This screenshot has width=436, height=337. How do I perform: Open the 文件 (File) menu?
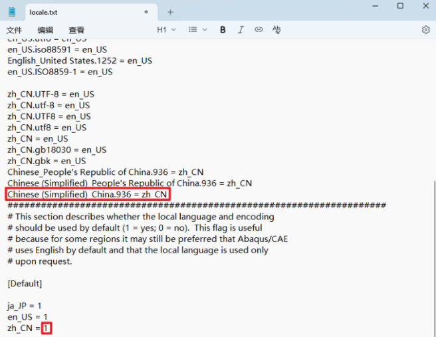[x=14, y=31]
